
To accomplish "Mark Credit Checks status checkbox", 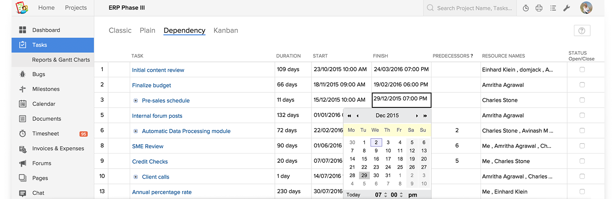I will coord(582,161).
